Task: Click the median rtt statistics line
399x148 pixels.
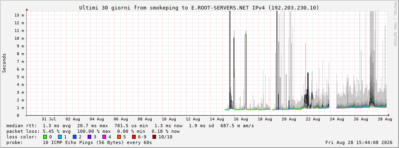Action: point(130,126)
